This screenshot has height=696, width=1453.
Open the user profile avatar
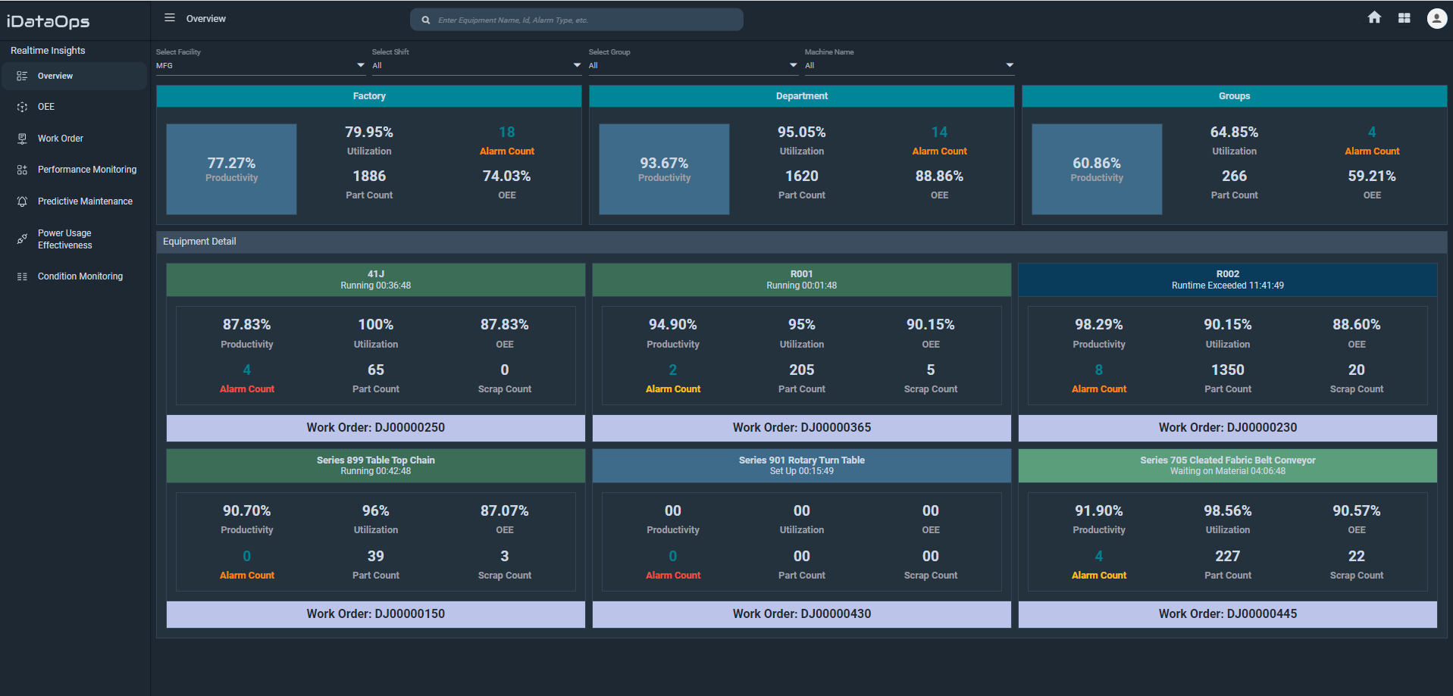coord(1436,18)
